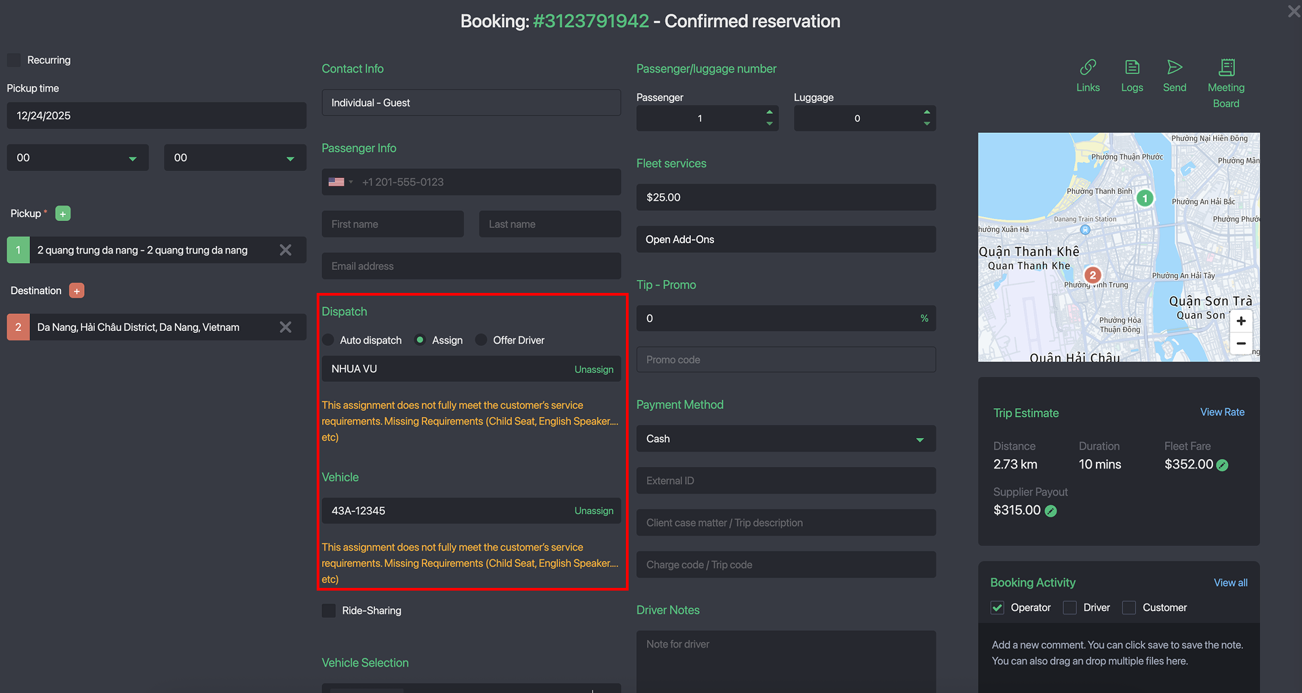
Task: Open the Meeting Board icon
Action: coord(1226,67)
